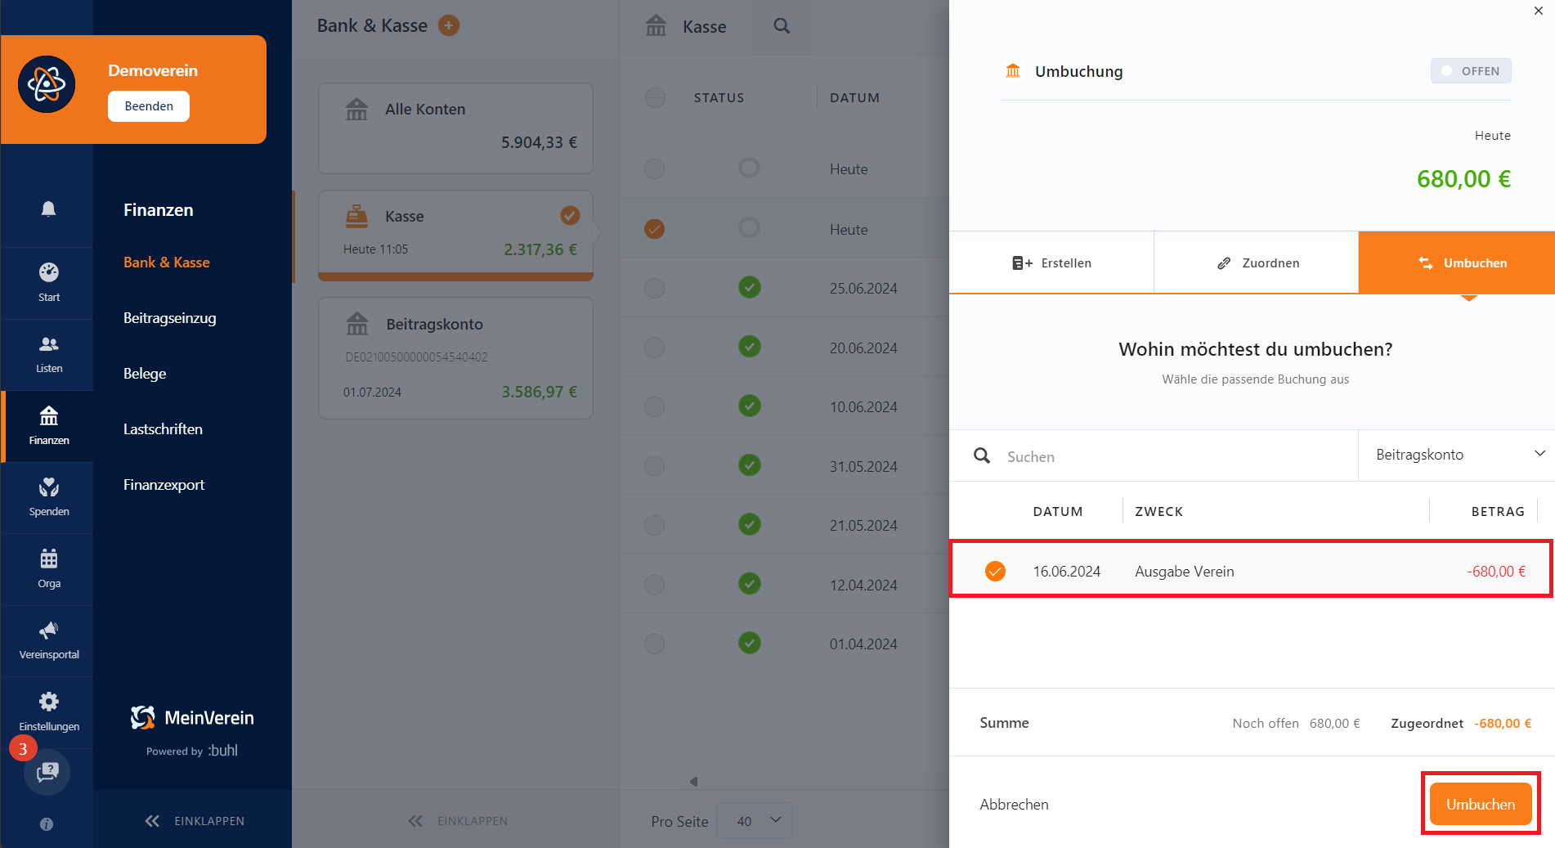1555x848 pixels.
Task: Toggle the select-all checkbox in table header
Action: [x=655, y=97]
